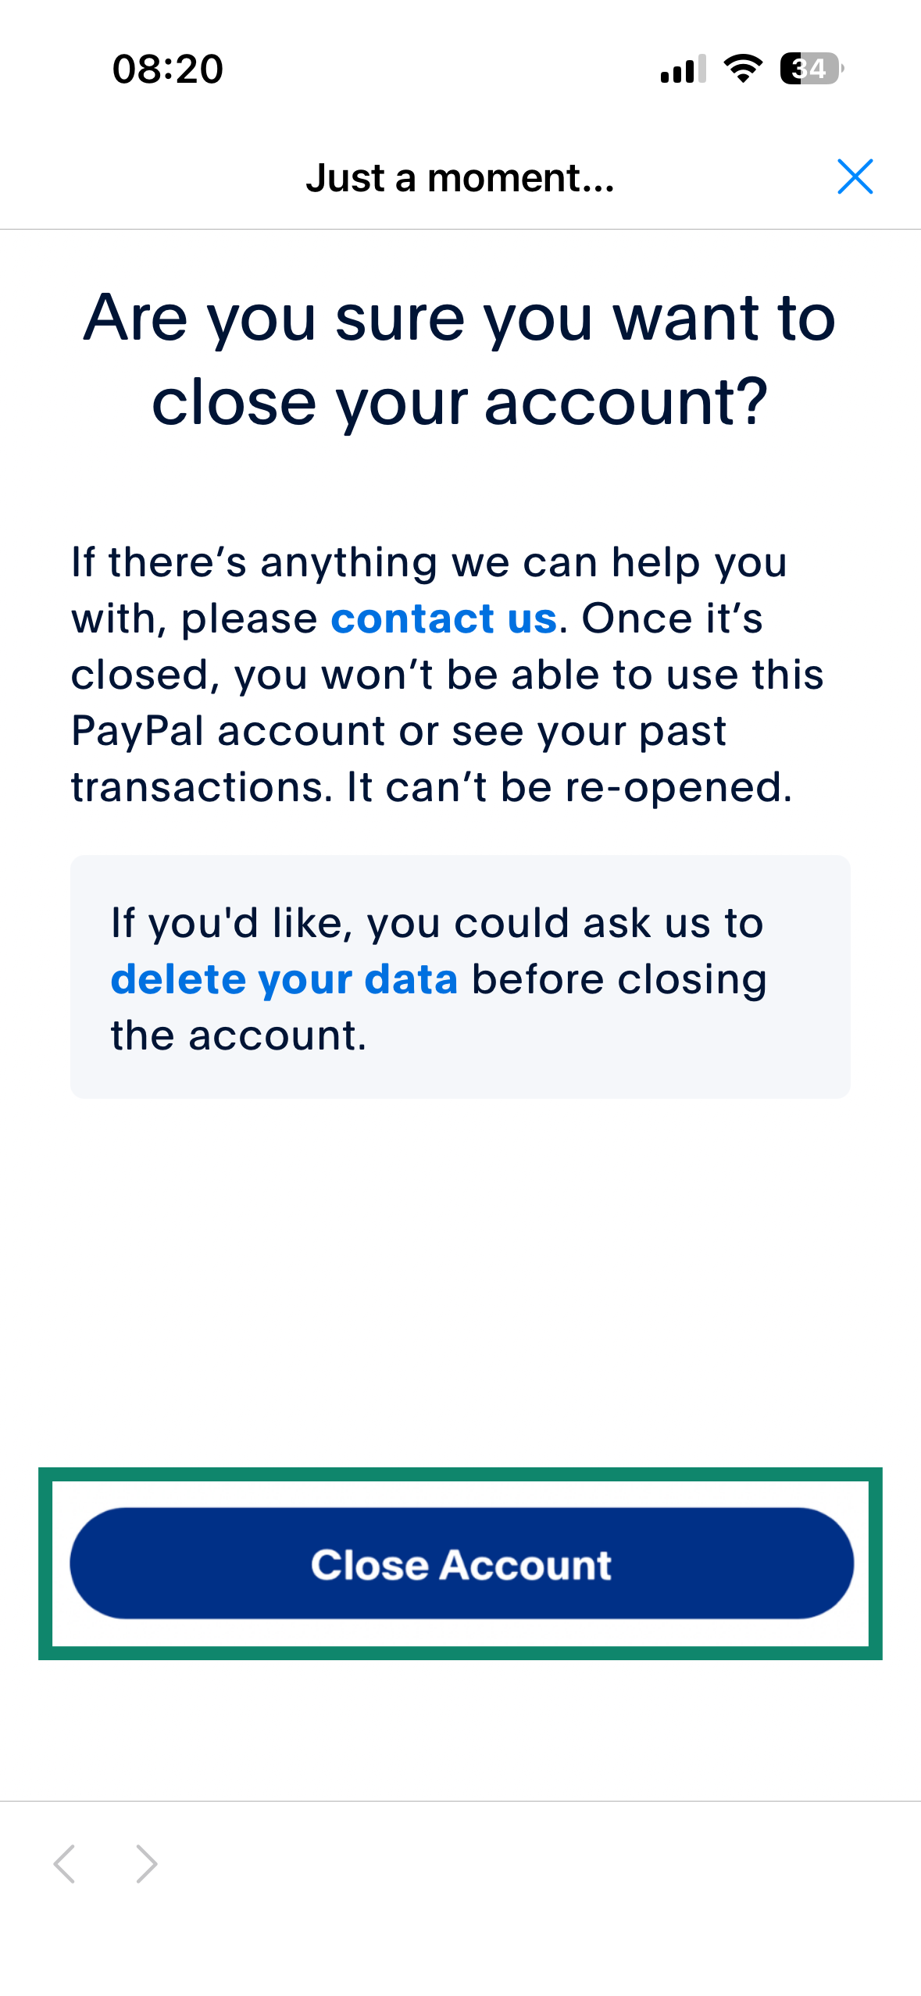Select the "Just a moment..." header text
Image resolution: width=921 pixels, height=1996 pixels.
[460, 179]
